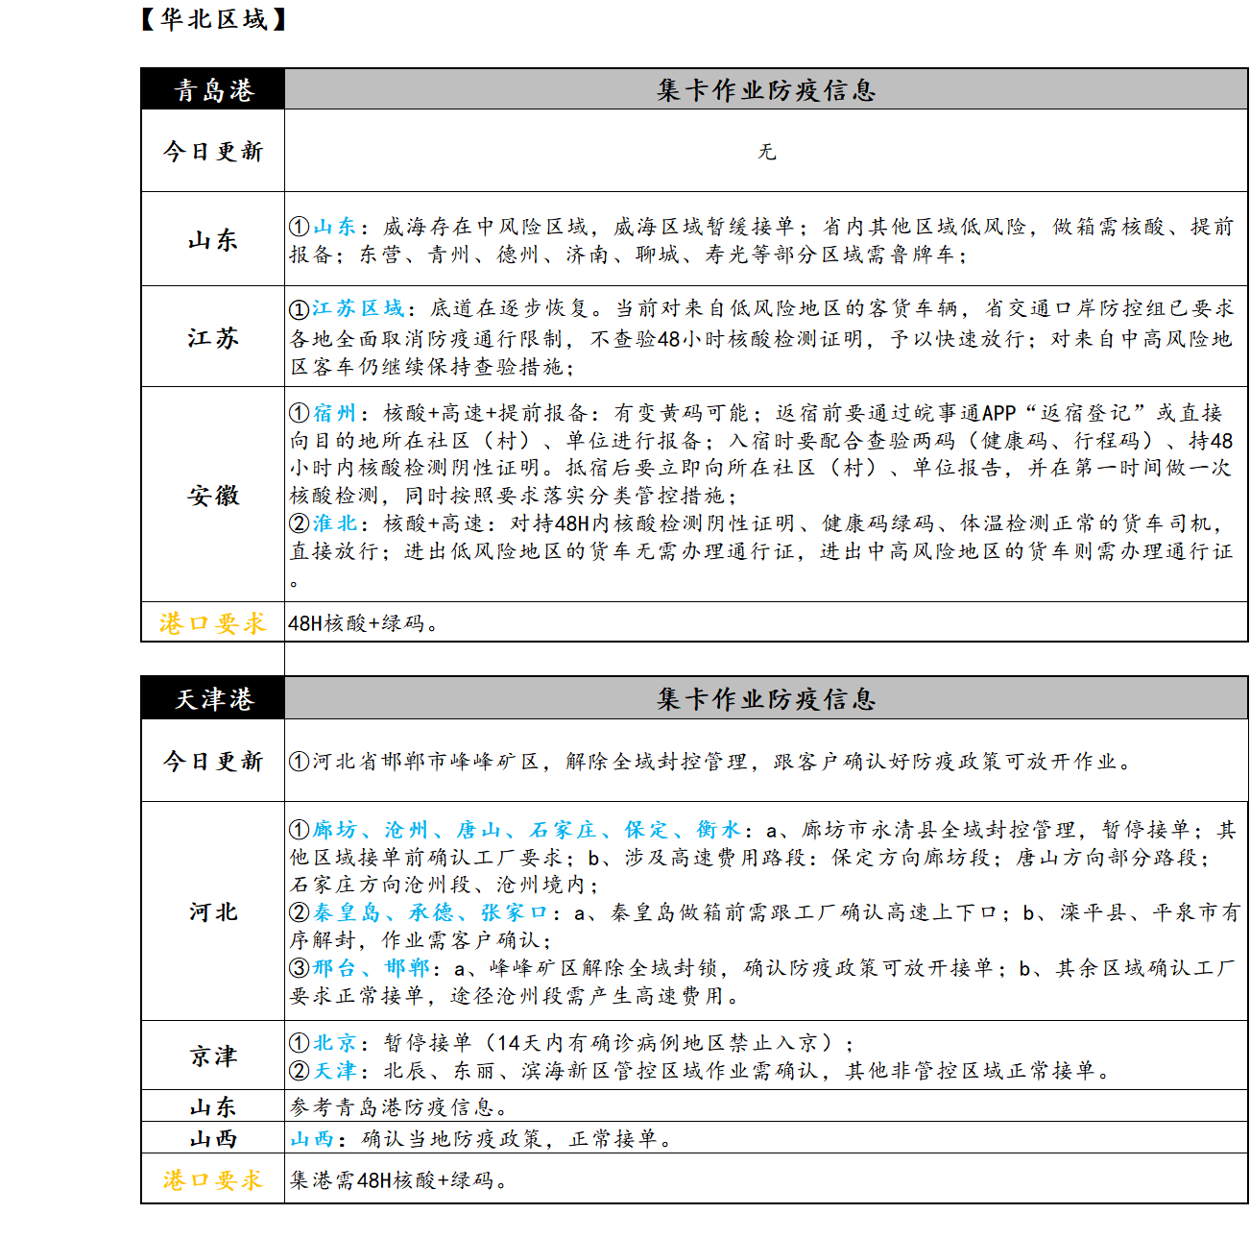Select the 安徽 row label

(213, 496)
